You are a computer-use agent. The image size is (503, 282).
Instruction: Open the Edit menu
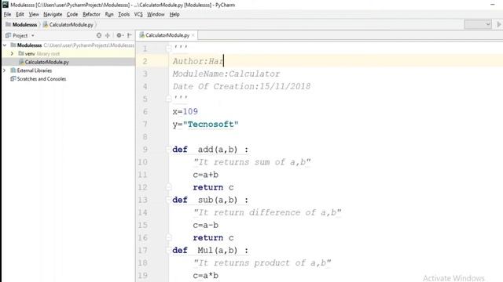point(20,14)
